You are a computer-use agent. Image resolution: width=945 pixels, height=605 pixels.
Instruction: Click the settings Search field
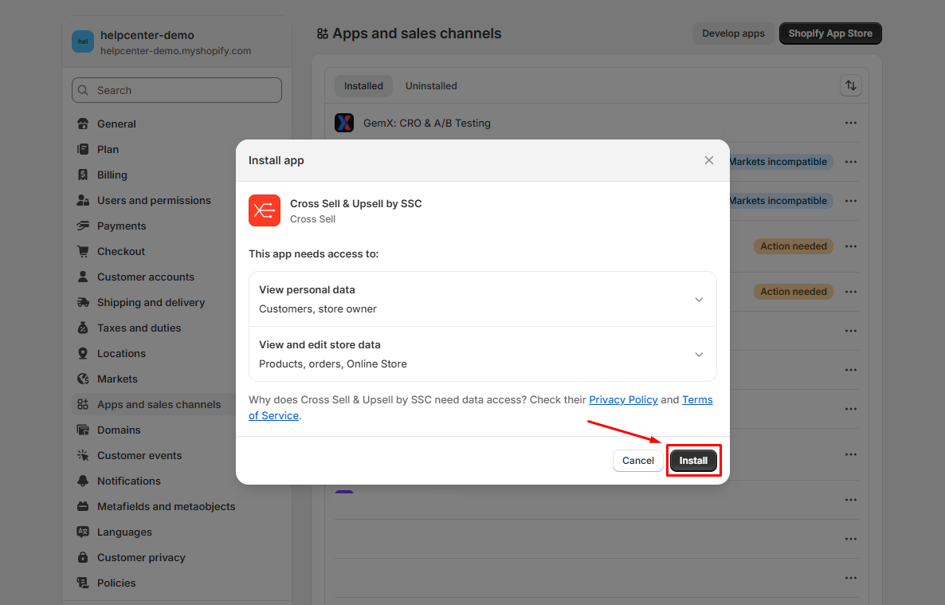(x=177, y=90)
